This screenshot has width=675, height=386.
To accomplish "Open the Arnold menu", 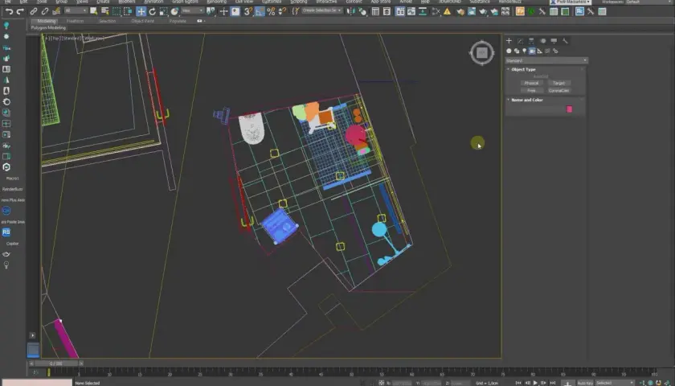I will tap(406, 2).
